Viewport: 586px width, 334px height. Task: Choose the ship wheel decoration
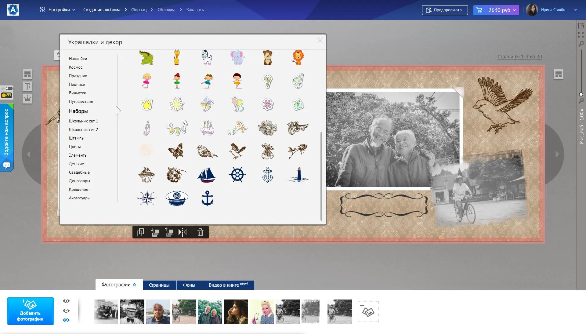click(x=237, y=175)
